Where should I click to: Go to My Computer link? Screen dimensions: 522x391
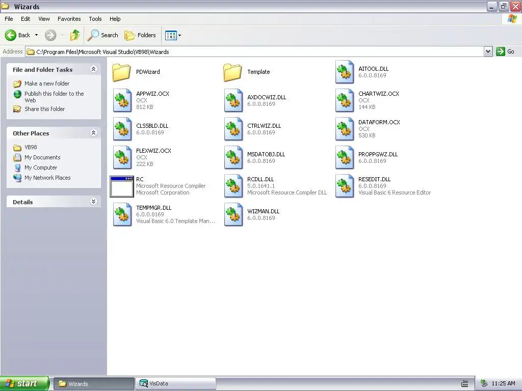tap(41, 167)
